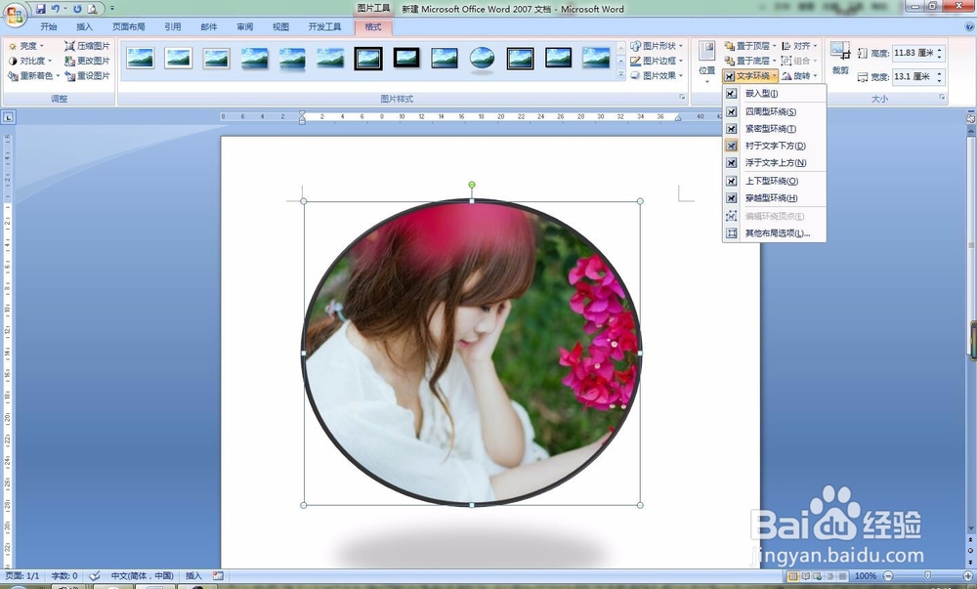Image resolution: width=977 pixels, height=589 pixels.
Task: Click the proofing check icon in status bar
Action: (95, 576)
